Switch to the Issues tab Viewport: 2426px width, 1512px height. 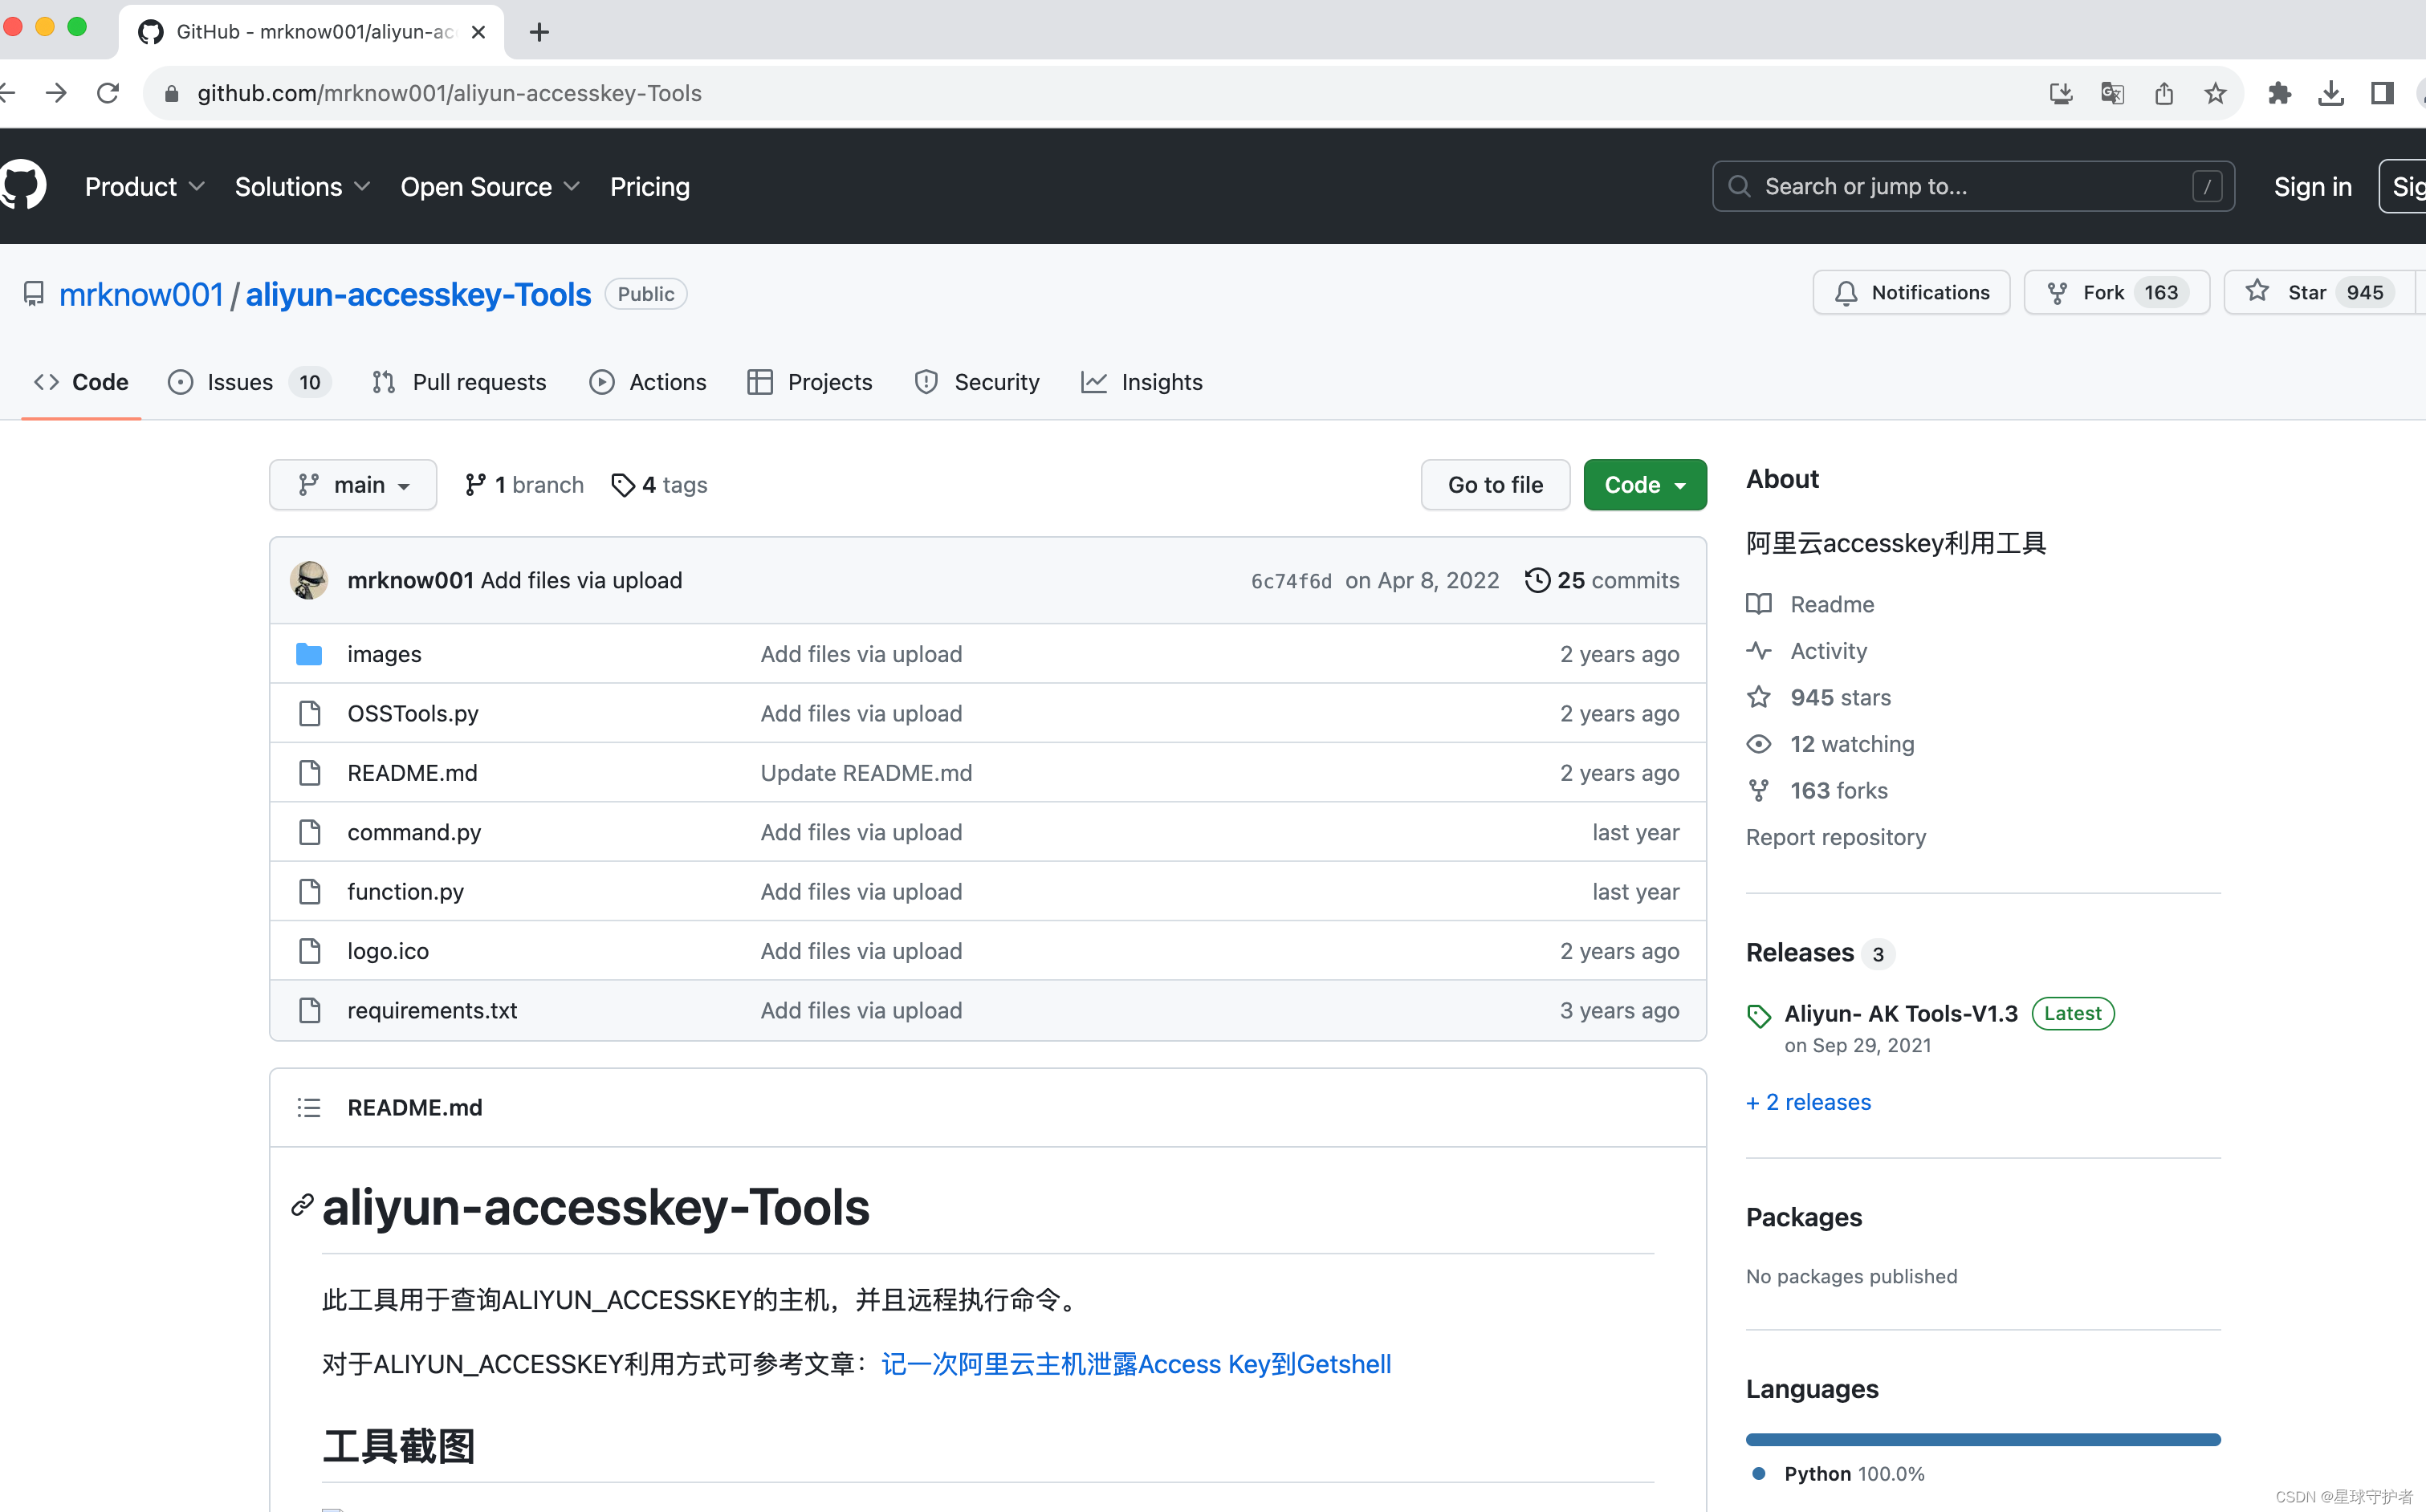[239, 382]
